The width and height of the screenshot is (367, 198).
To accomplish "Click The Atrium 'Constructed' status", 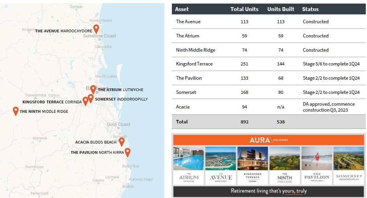I will pyautogui.click(x=315, y=36).
